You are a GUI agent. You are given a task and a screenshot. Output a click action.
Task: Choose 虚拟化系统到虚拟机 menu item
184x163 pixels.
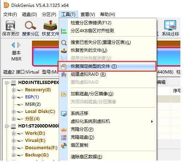coord(108,121)
